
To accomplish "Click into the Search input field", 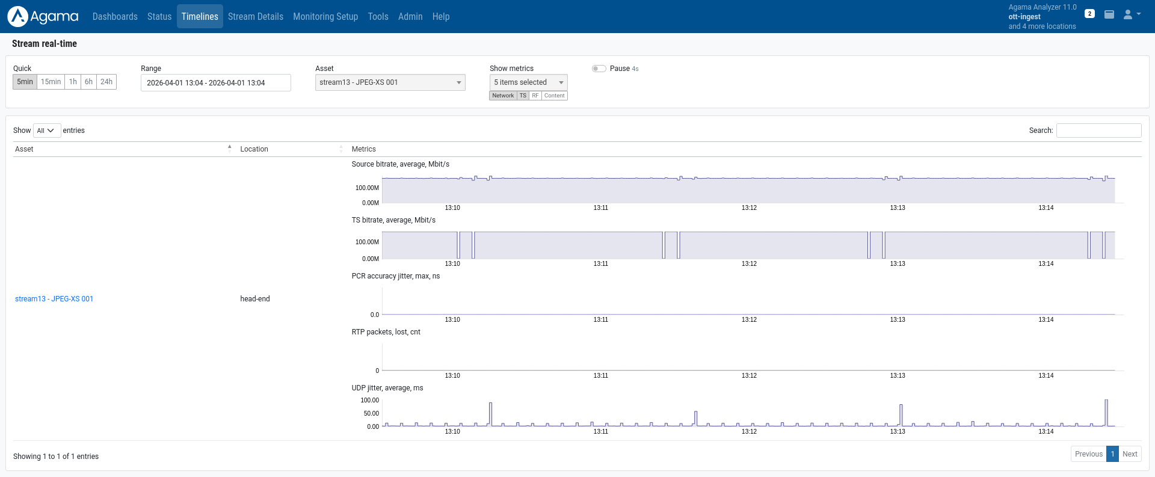I will point(1098,131).
